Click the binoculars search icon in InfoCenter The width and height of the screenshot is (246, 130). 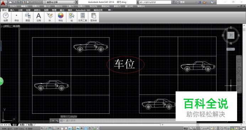(x=173, y=2)
